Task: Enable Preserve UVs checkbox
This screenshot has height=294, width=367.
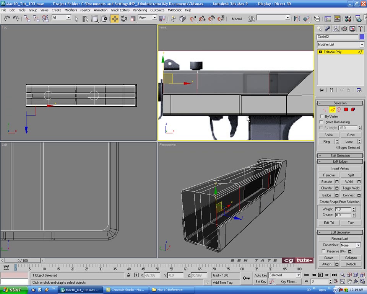Action: 323,251
